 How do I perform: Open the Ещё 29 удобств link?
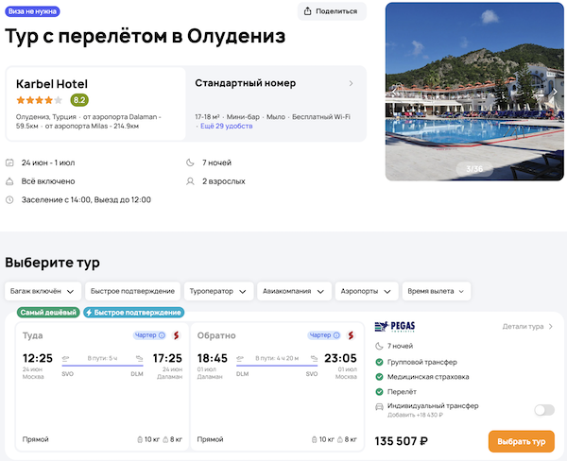click(x=224, y=126)
